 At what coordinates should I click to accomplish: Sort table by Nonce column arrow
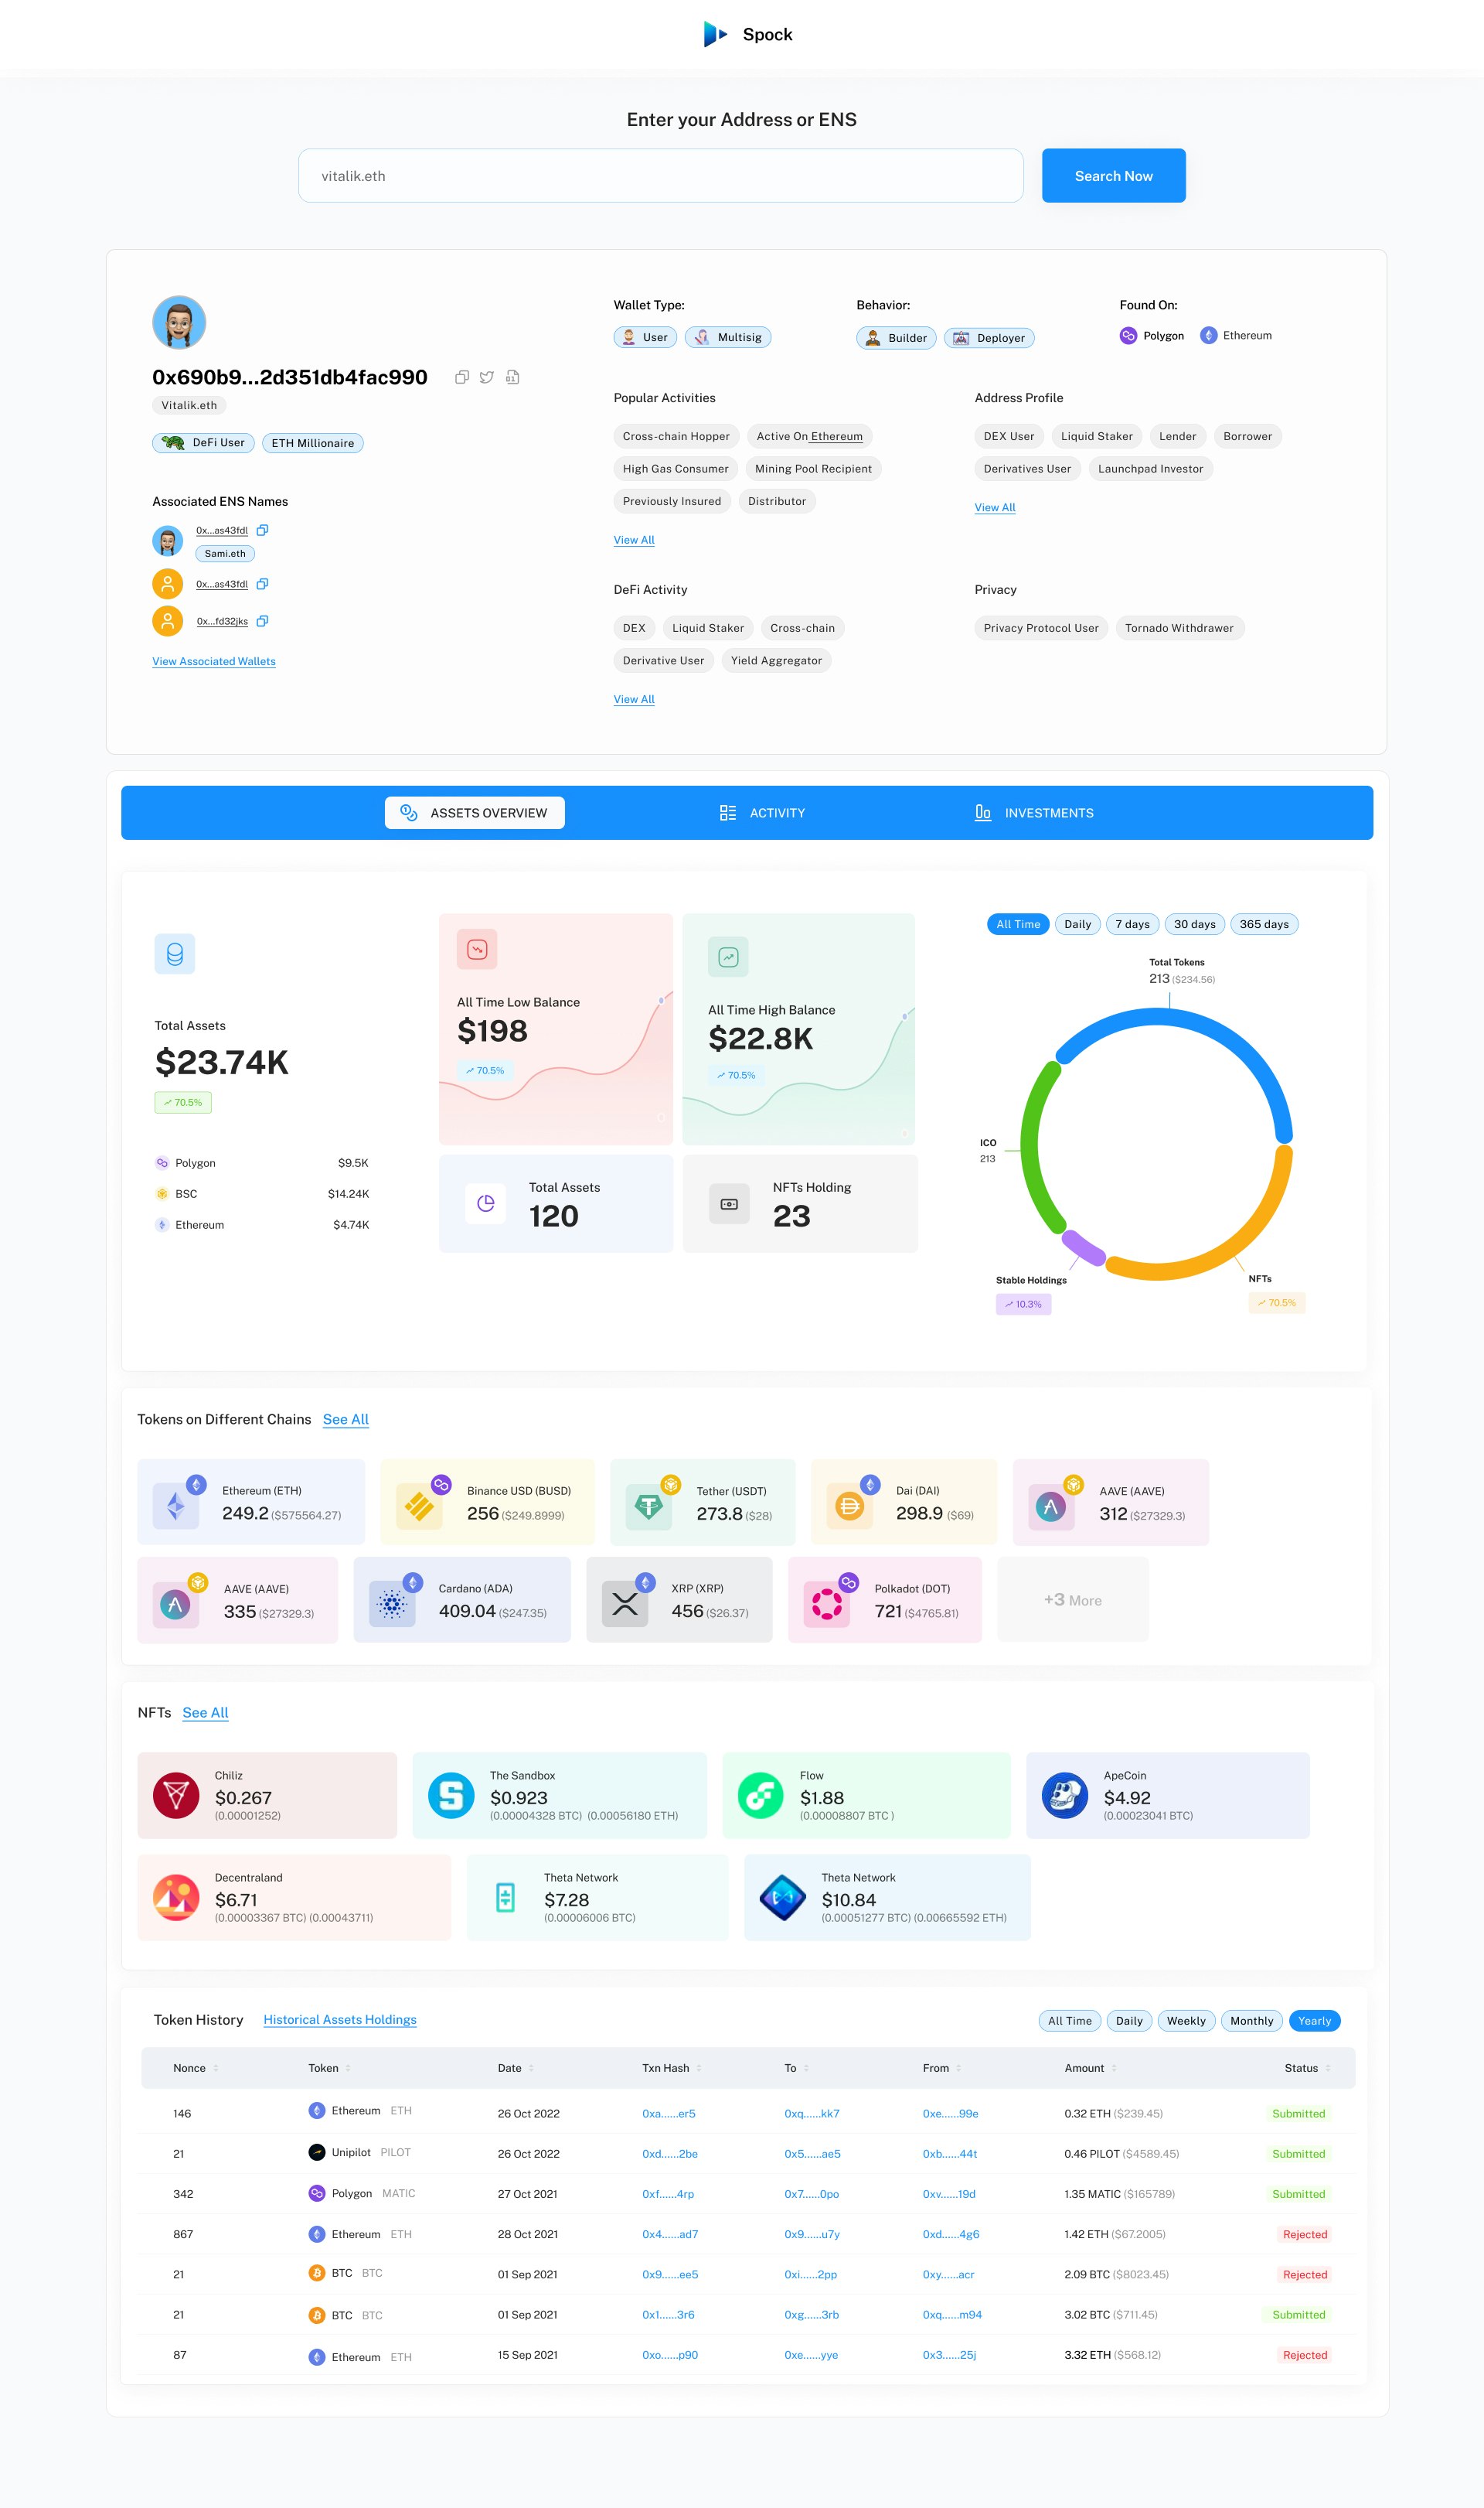tap(216, 2069)
